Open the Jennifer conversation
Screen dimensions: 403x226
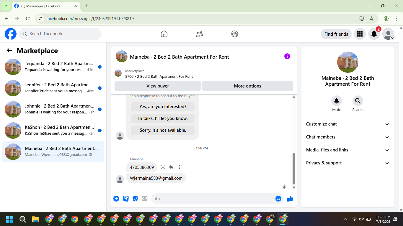point(53,88)
